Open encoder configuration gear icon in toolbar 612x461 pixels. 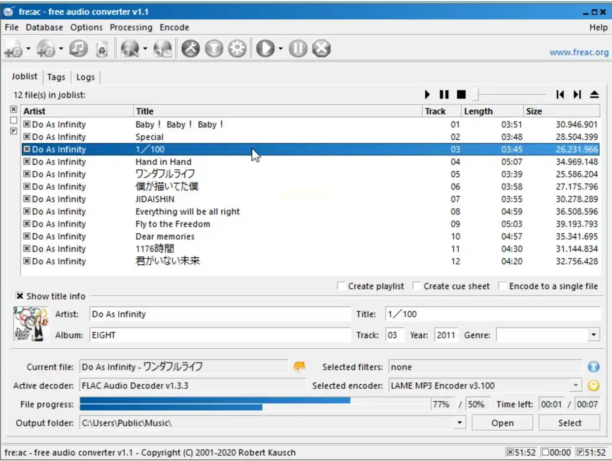(x=237, y=48)
